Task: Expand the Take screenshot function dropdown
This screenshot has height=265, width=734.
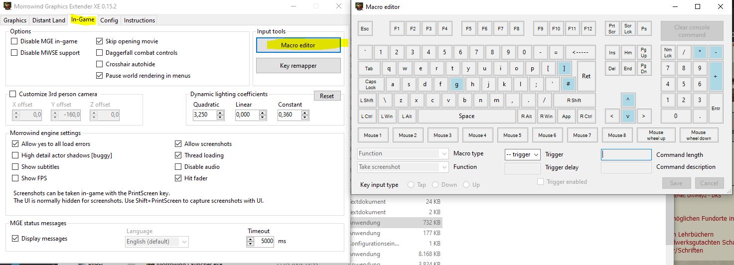Action: coord(403,167)
